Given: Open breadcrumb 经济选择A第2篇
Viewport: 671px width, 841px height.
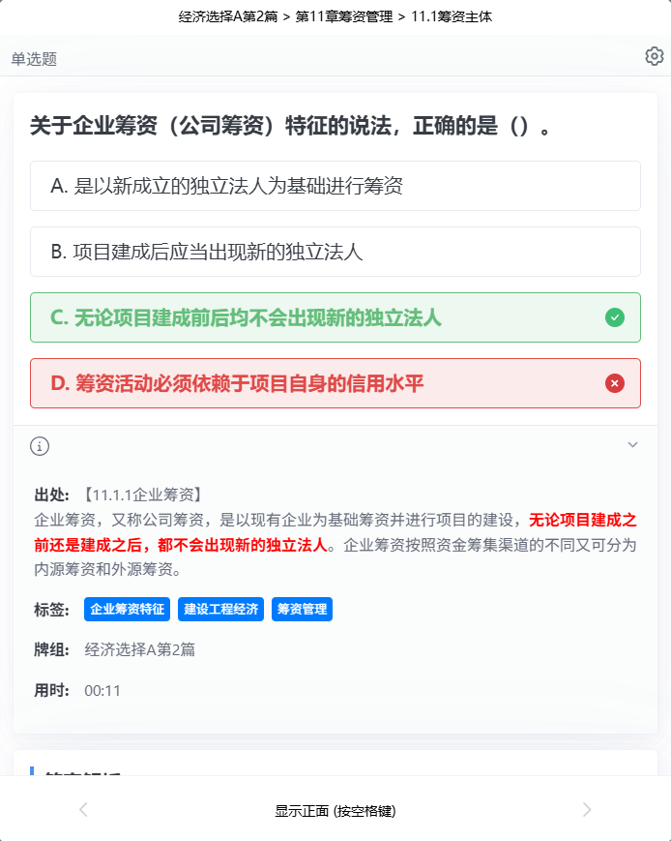Looking at the screenshot, I should [x=228, y=16].
